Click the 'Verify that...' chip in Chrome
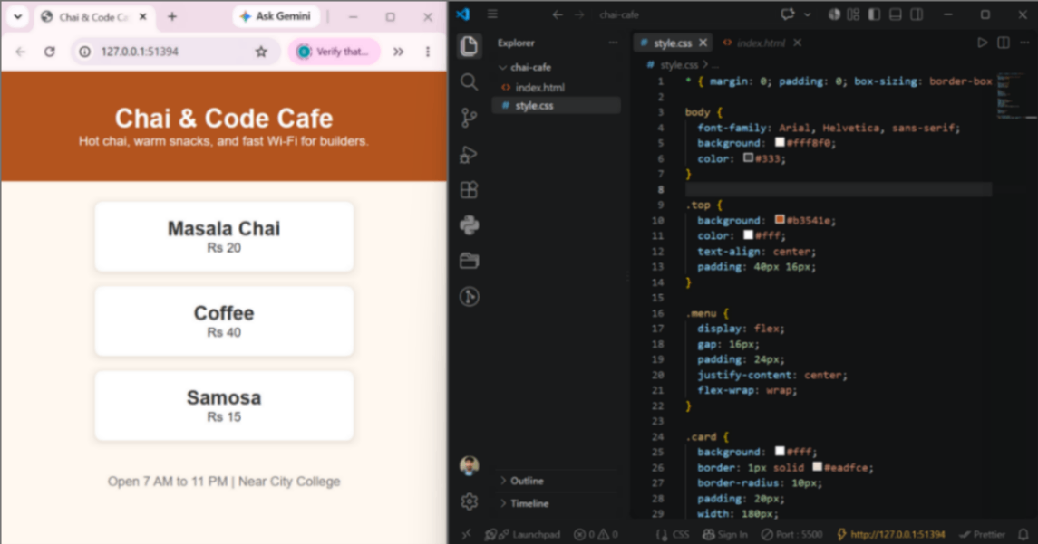1038x544 pixels. (x=334, y=52)
